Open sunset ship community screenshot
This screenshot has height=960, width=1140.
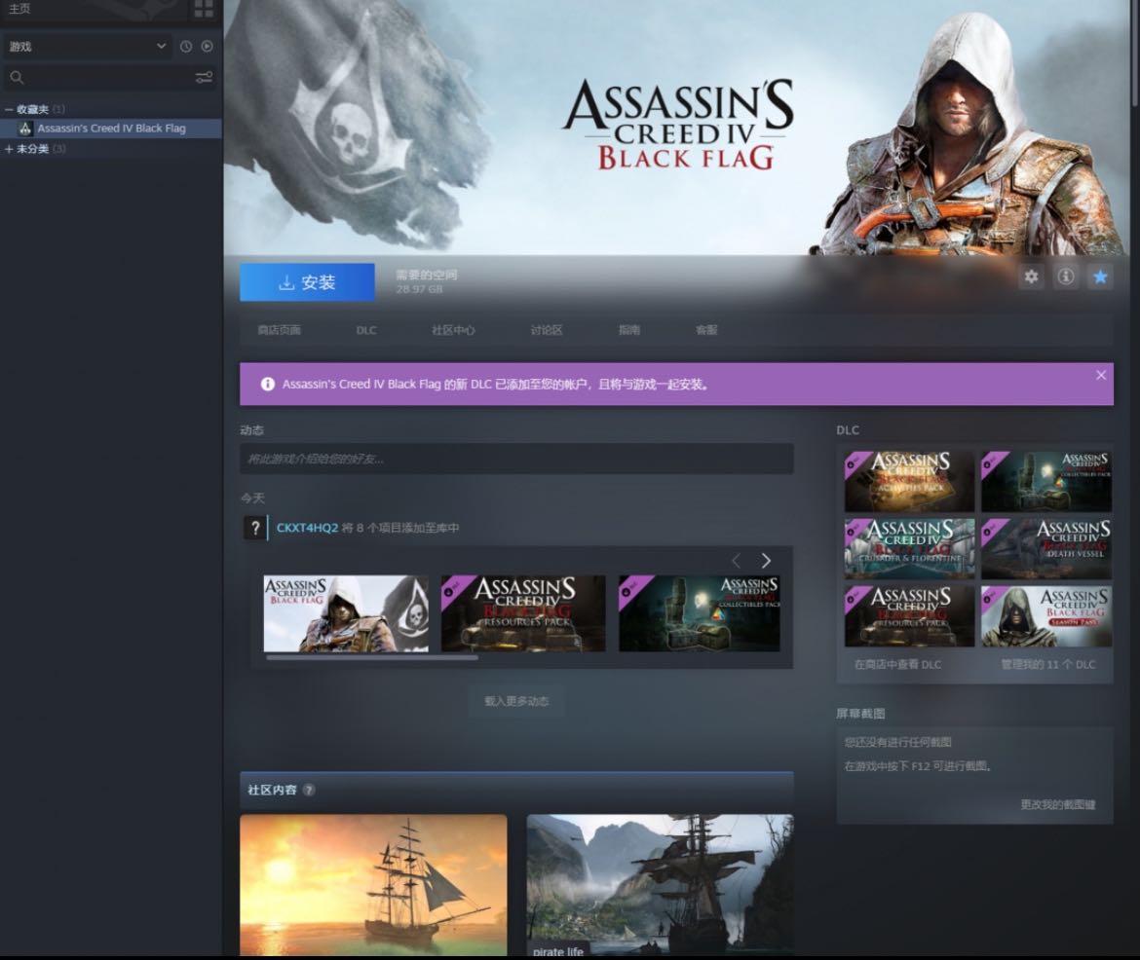(x=374, y=884)
